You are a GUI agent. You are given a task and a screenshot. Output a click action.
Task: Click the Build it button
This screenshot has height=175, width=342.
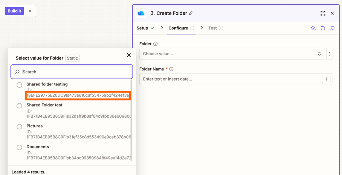point(14,11)
